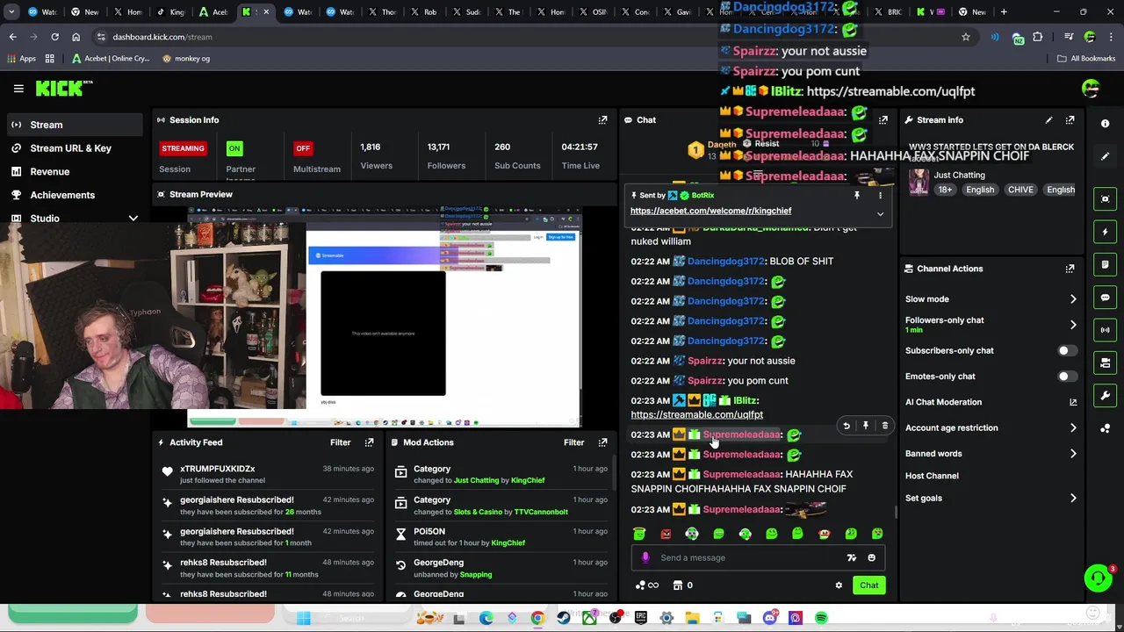
Task: Open Acebet Online Crypto bookmark
Action: tap(111, 59)
